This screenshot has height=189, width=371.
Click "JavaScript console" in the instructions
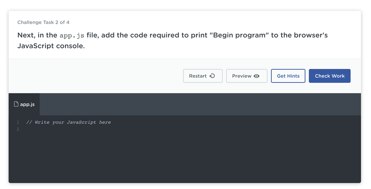[x=50, y=46]
